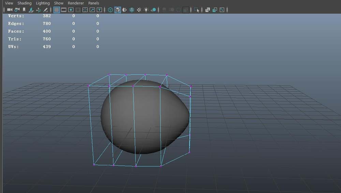This screenshot has height=193, width=341.
Task: Enable the 2D Pan/Zoom icon
Action: pos(39,10)
